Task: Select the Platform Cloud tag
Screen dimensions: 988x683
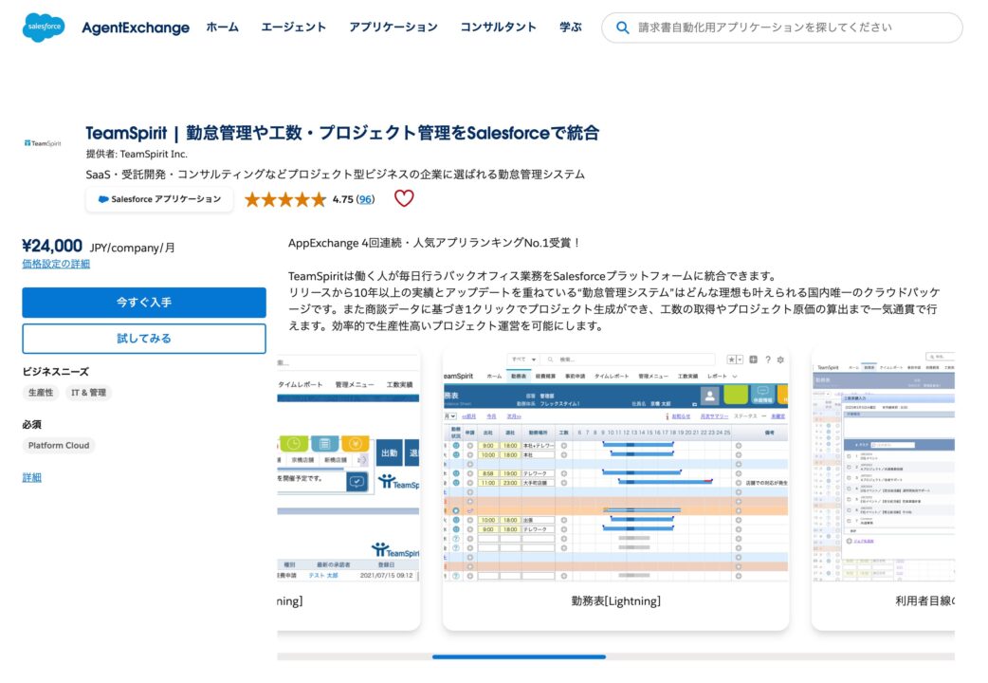Action: coord(59,445)
